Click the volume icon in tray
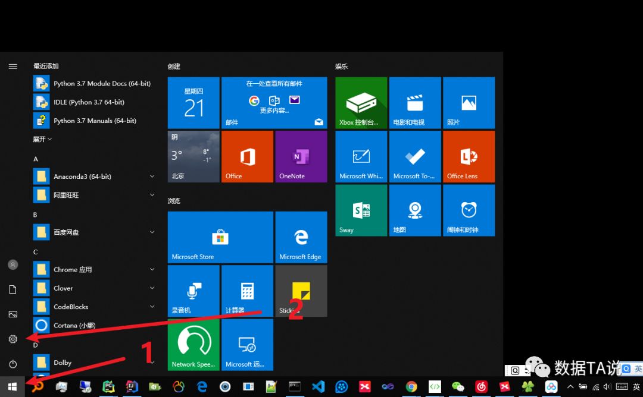The height and width of the screenshot is (397, 643). click(607, 387)
